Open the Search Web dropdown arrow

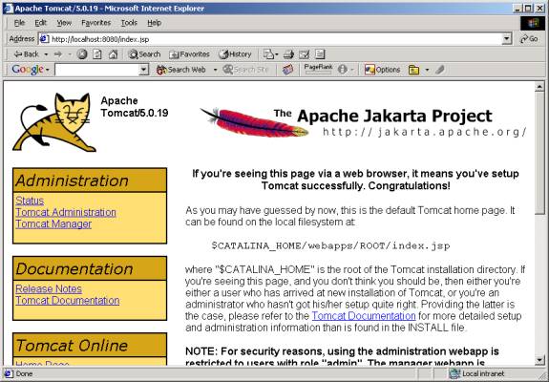tap(216, 70)
